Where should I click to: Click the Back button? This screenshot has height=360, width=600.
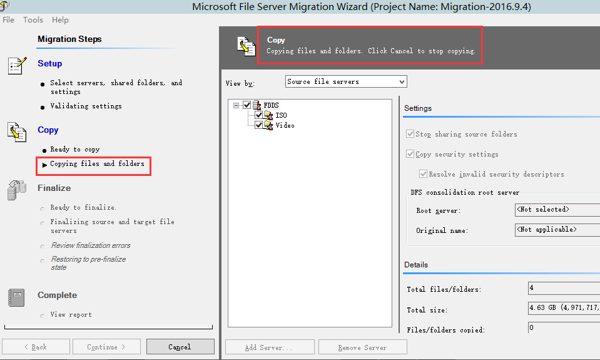(x=36, y=347)
